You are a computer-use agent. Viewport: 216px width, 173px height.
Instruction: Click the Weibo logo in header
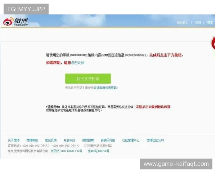(x=15, y=22)
